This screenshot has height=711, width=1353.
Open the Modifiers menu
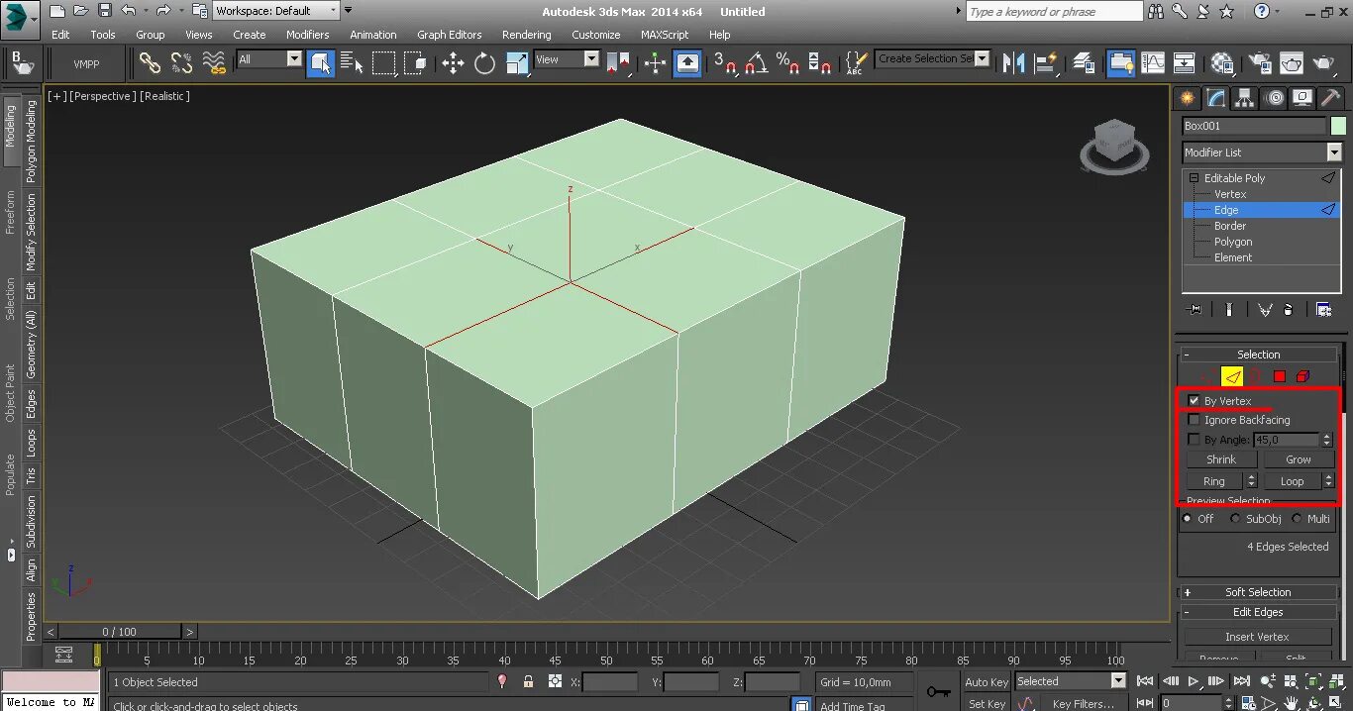pyautogui.click(x=307, y=35)
